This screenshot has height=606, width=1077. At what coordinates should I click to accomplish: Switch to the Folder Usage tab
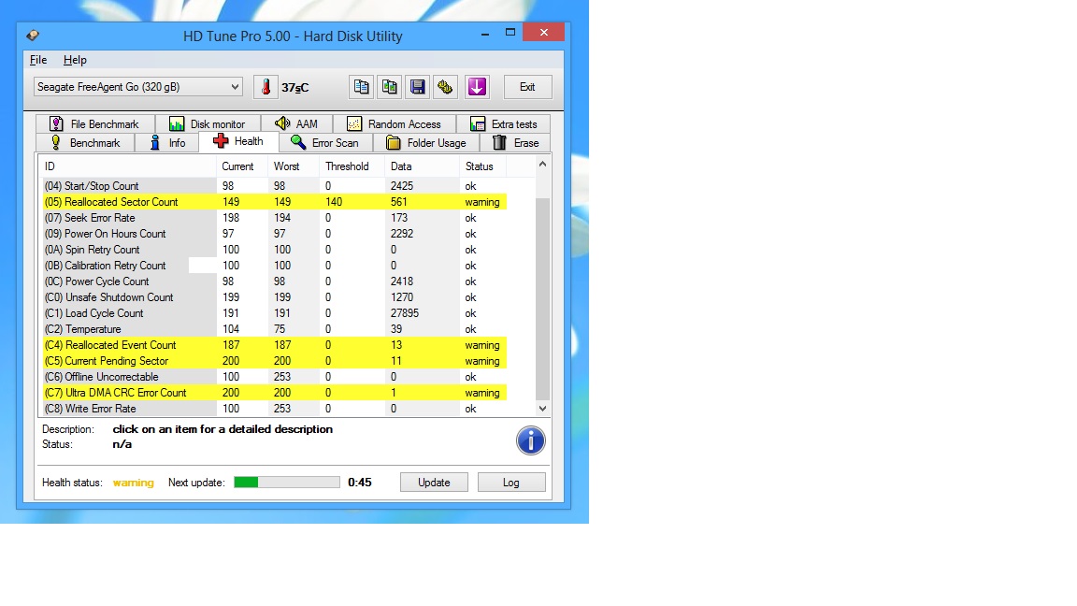point(426,143)
